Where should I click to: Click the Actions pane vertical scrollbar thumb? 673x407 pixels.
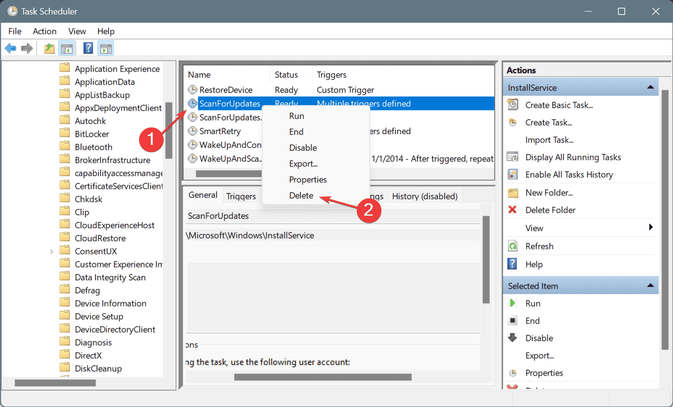tap(665, 219)
